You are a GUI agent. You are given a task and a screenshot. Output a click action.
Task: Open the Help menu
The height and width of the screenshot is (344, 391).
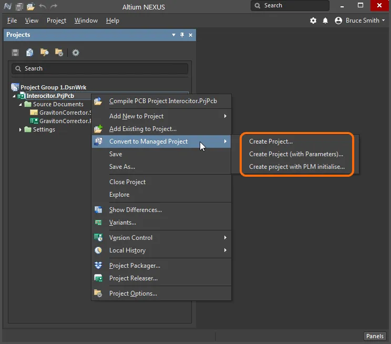[x=112, y=21]
